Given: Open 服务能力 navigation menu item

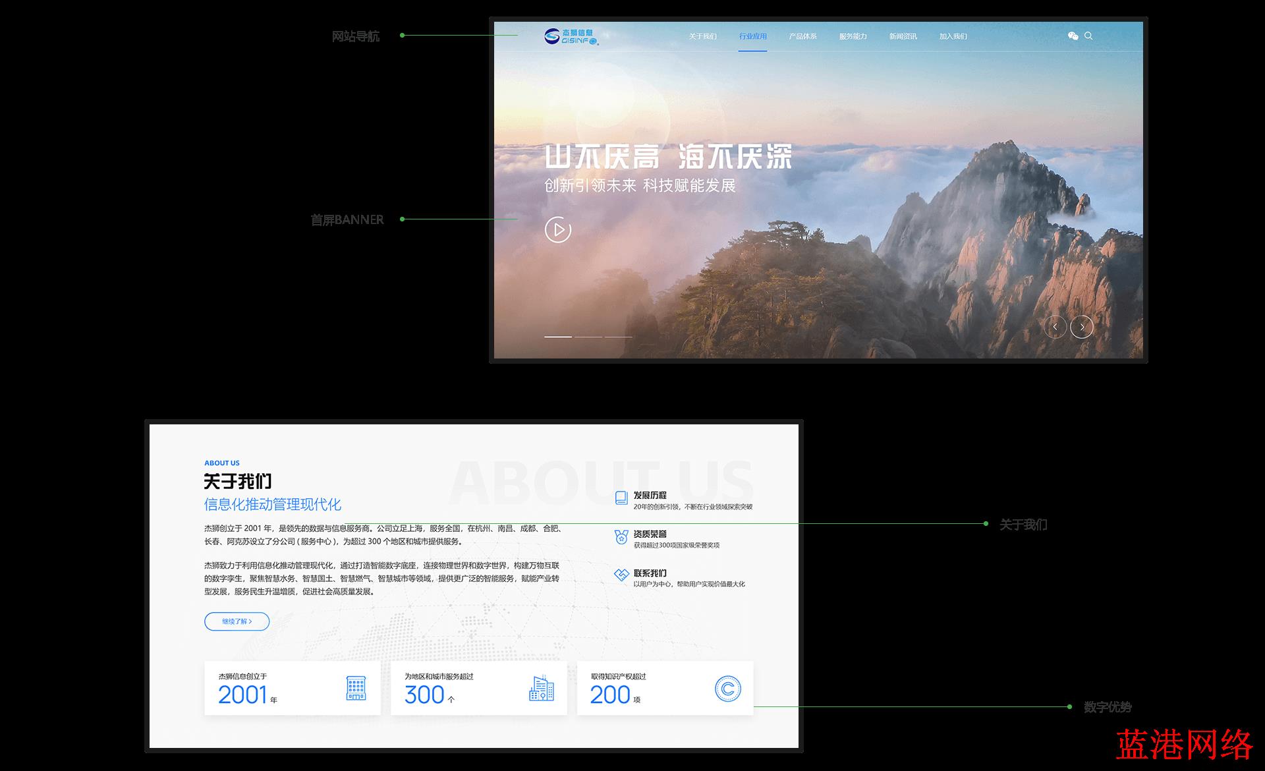Looking at the screenshot, I should [853, 36].
